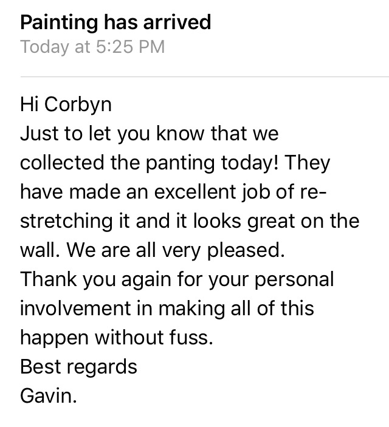Click the word 'stretching' in the message

coord(66,221)
